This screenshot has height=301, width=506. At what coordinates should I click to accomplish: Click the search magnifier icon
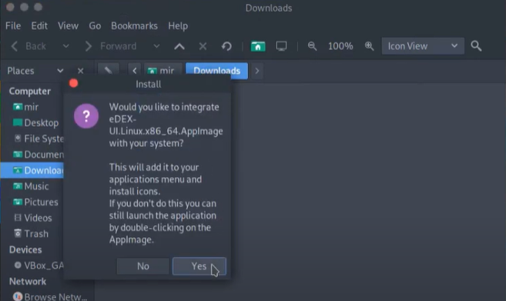point(476,46)
